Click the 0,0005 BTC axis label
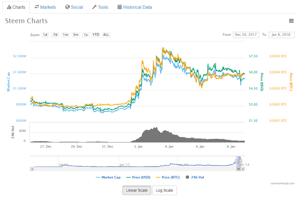Screen dimensions: 298x197 tap(278, 56)
